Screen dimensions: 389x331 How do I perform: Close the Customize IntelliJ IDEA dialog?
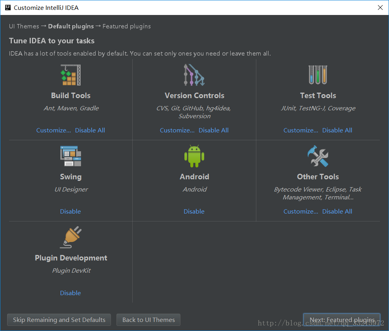(380, 7)
